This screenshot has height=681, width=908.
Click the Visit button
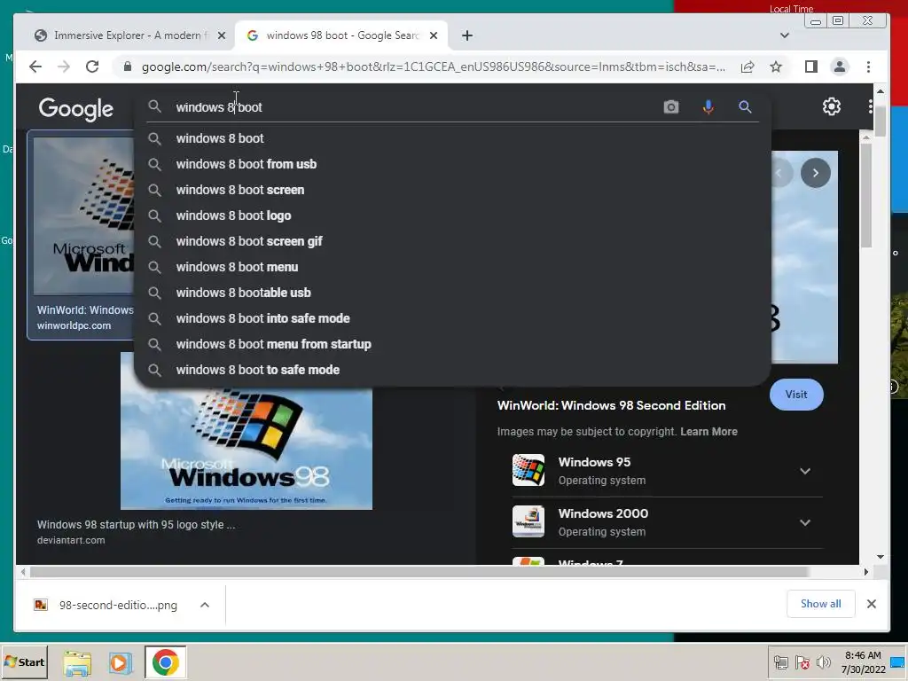point(796,395)
